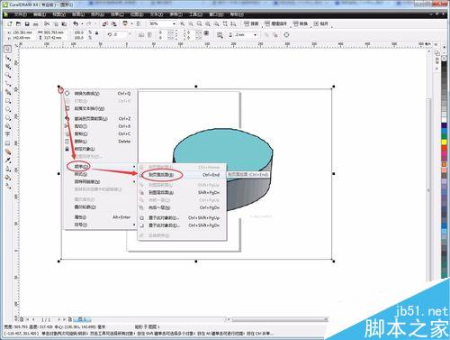This screenshot has height=340, width=450.
Task: Click the x position input field
Action: click(x=22, y=32)
